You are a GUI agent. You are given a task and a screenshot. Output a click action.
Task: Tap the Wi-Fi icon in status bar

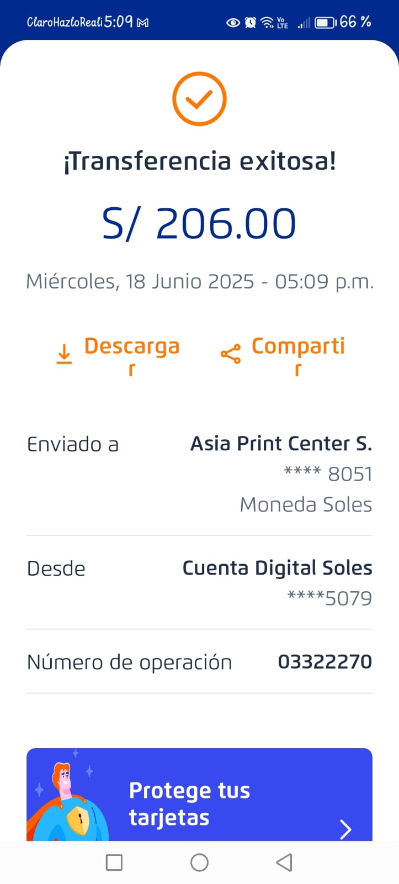click(267, 23)
